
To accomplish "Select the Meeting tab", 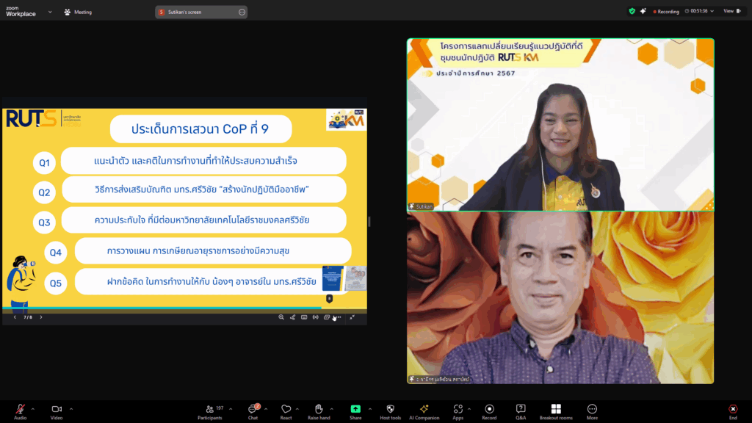I will coord(78,12).
